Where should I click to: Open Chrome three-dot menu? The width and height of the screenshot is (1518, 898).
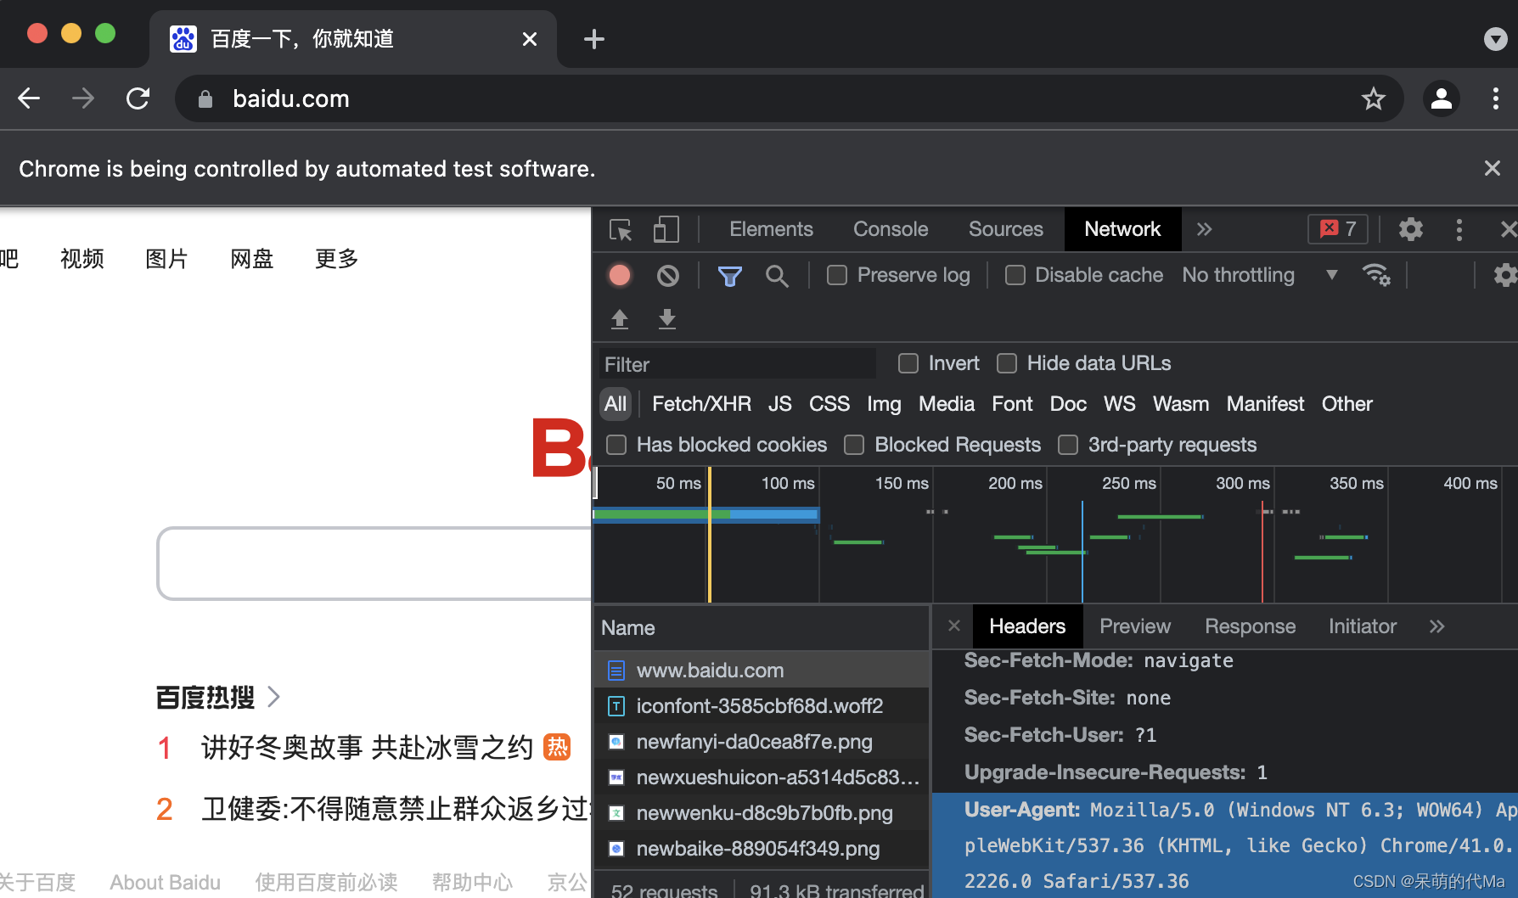[1496, 99]
